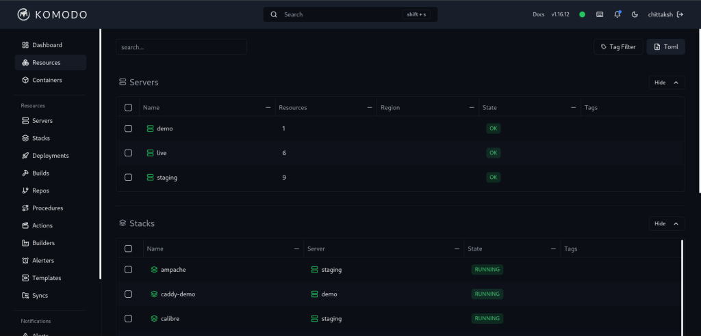This screenshot has width=701, height=336.
Task: Check the caddy-demo stack checkbox
Action: click(x=128, y=294)
